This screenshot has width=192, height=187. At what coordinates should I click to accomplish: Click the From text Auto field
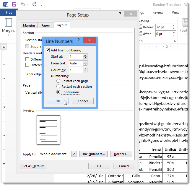pos(76,63)
